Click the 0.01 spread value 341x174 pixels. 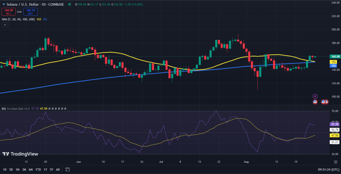(x=19, y=12)
